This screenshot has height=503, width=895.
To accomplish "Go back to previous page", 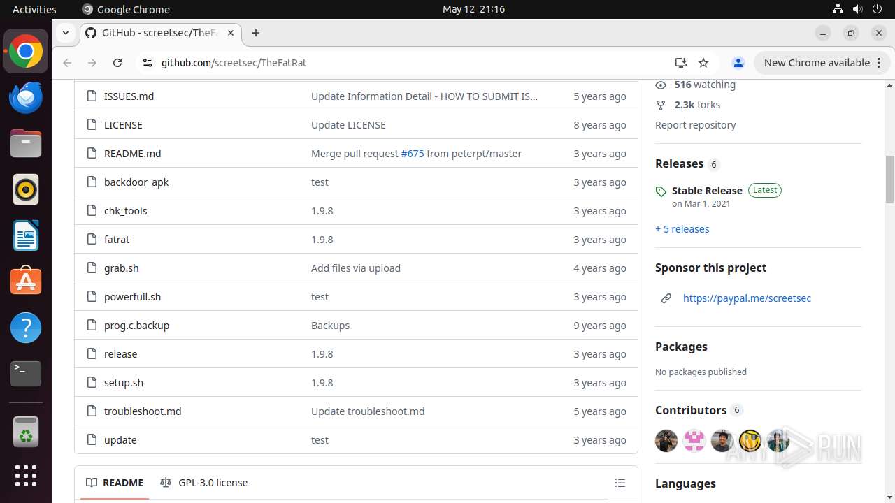I will click(x=67, y=63).
